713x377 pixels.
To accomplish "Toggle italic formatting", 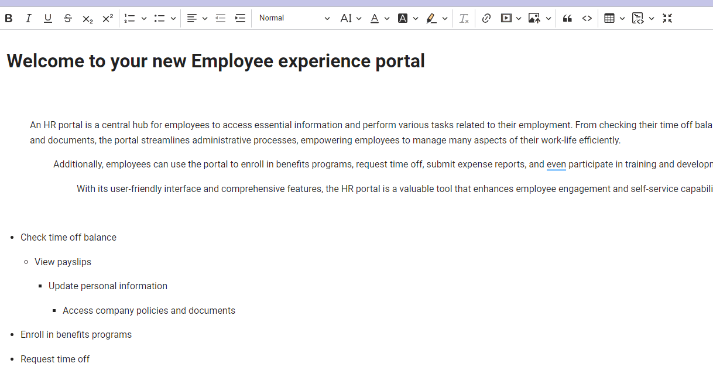I will point(28,18).
